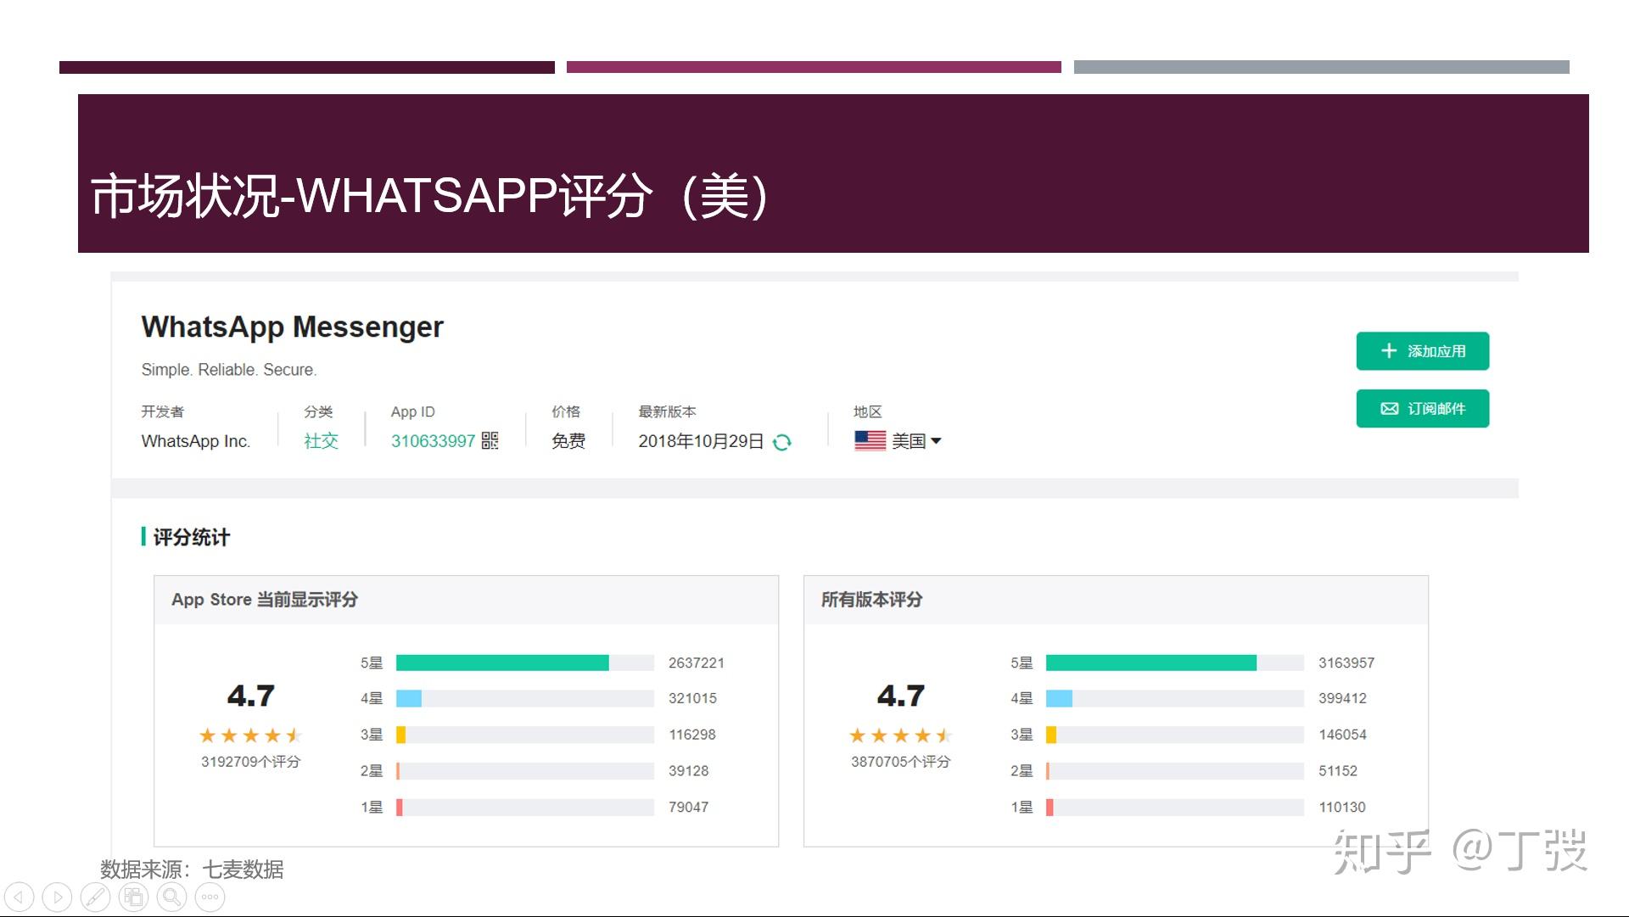Go to next slide arrow
Screen dimensions: 1629x917
(x=57, y=897)
